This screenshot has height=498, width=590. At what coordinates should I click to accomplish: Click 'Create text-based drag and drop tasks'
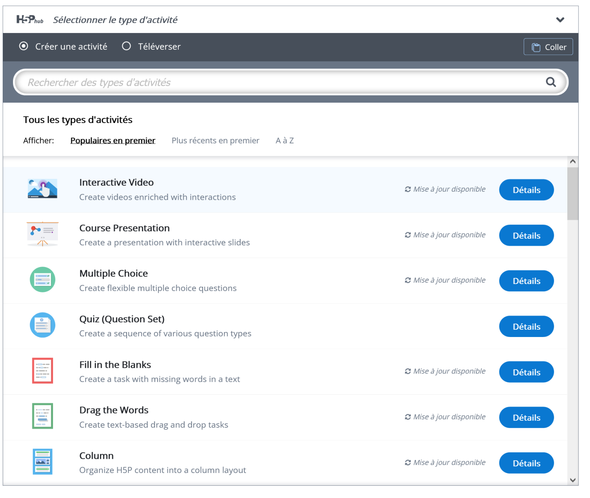click(154, 425)
